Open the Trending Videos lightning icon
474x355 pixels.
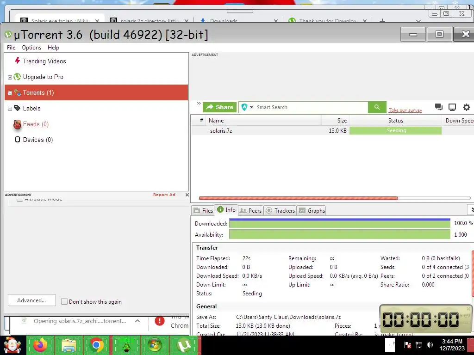18,61
